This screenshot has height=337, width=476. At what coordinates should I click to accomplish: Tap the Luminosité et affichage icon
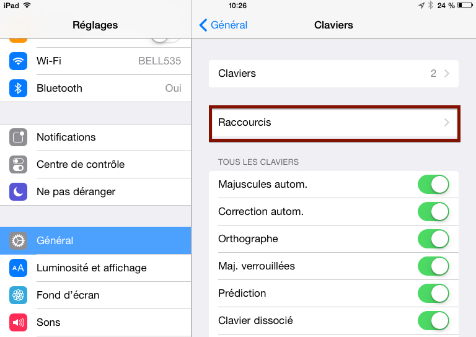click(19, 268)
